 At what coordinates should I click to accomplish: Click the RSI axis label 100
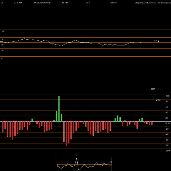point(3,31)
